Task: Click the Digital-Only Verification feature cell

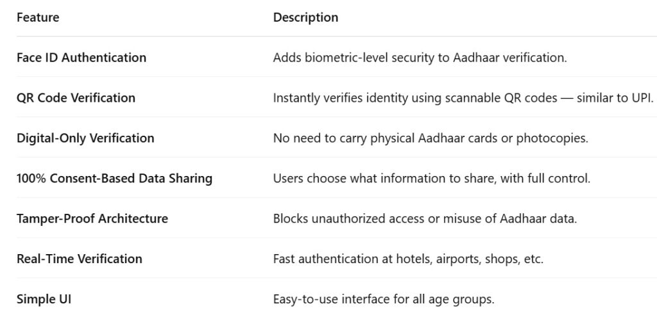Action: 85,138
